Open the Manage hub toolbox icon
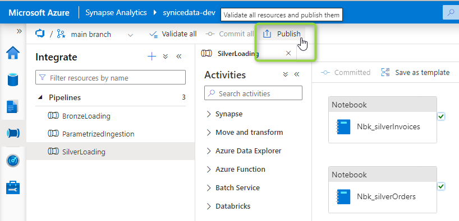This screenshot has height=221, width=459. point(13,187)
